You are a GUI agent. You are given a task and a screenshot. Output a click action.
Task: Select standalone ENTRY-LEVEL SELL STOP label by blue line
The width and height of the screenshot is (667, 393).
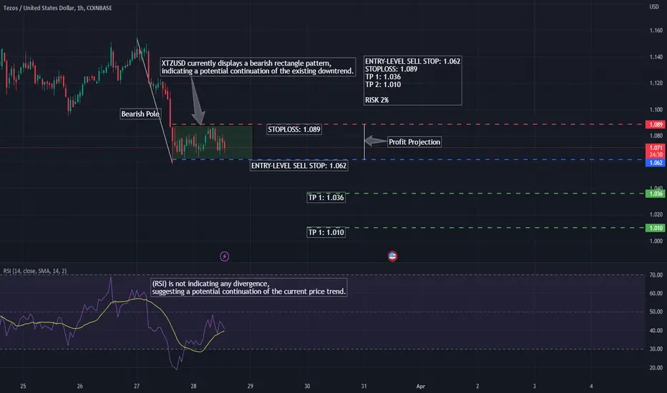[298, 166]
